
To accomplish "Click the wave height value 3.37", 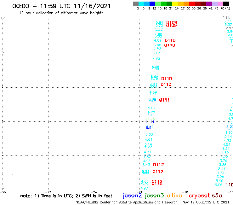I will pyautogui.click(x=228, y=25).
